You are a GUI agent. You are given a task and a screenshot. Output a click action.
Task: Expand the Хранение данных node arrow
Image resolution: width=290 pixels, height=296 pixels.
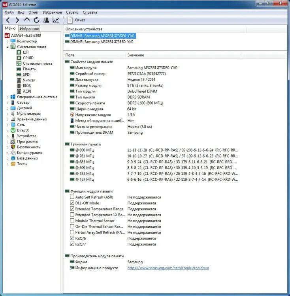tap(8, 120)
